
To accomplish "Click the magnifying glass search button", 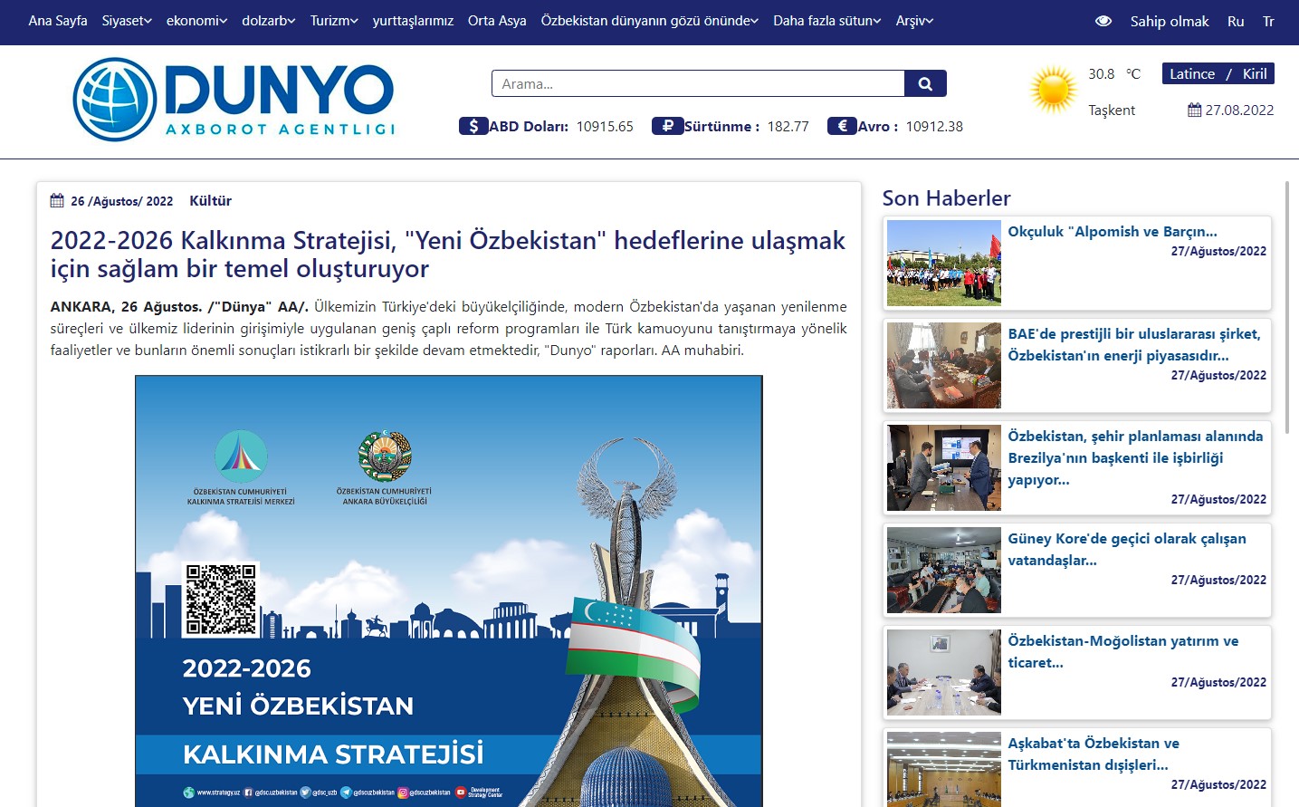I will [925, 83].
